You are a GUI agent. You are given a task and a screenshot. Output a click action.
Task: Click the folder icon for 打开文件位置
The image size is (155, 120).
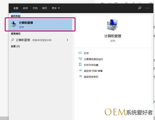[80, 65]
